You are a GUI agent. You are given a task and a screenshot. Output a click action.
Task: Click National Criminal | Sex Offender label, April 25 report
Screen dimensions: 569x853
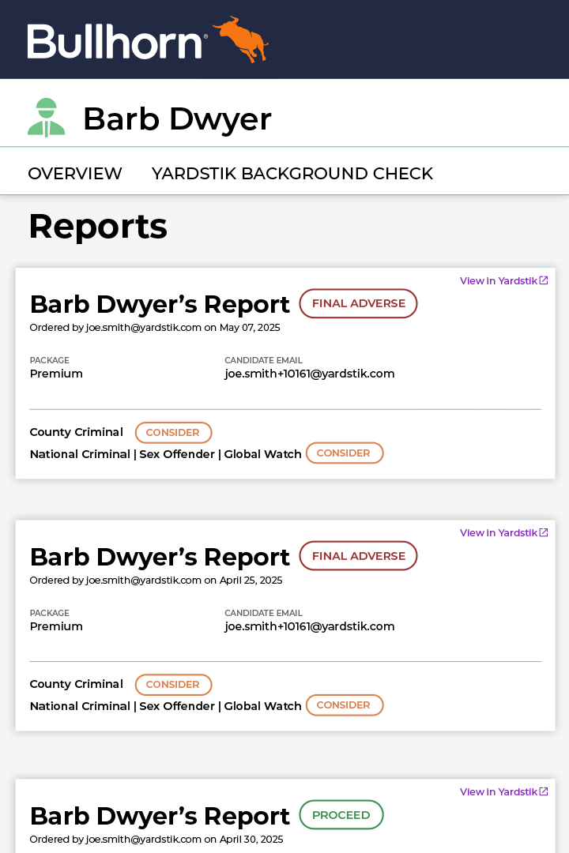click(x=165, y=706)
